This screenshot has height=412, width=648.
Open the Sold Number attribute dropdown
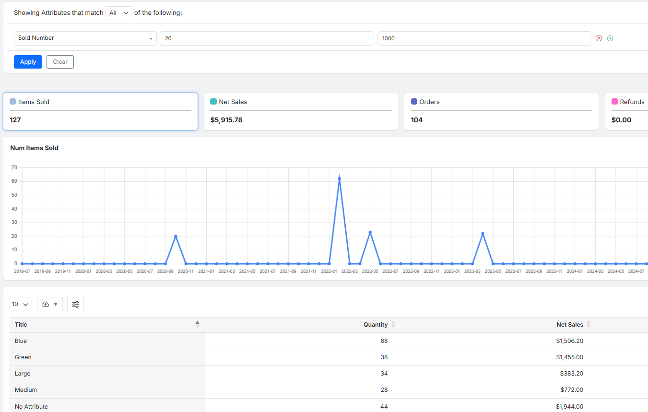(85, 38)
